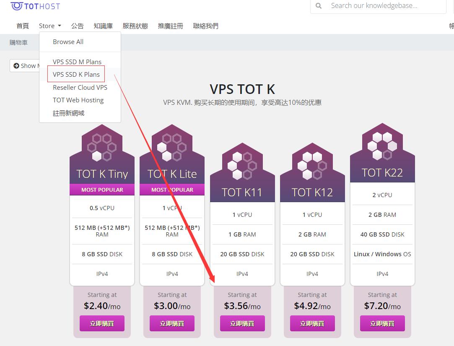Click the TOT K11 hexagon icon
This screenshot has width=454, height=346.
click(x=242, y=166)
